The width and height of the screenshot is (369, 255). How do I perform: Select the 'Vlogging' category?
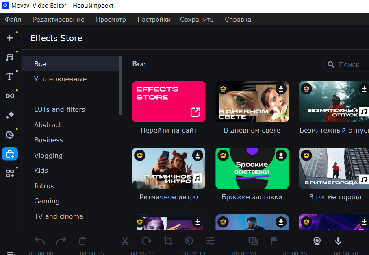[x=48, y=155]
